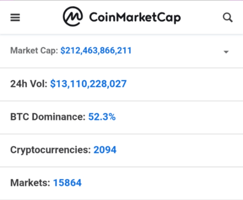The width and height of the screenshot is (243, 200).
Task: Open the 52.3% BTC dominance link
Action: coord(102,117)
